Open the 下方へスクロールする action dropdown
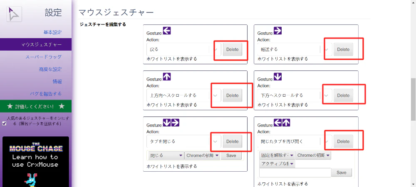Image resolution: width=416 pixels, height=187 pixels. pos(295,95)
